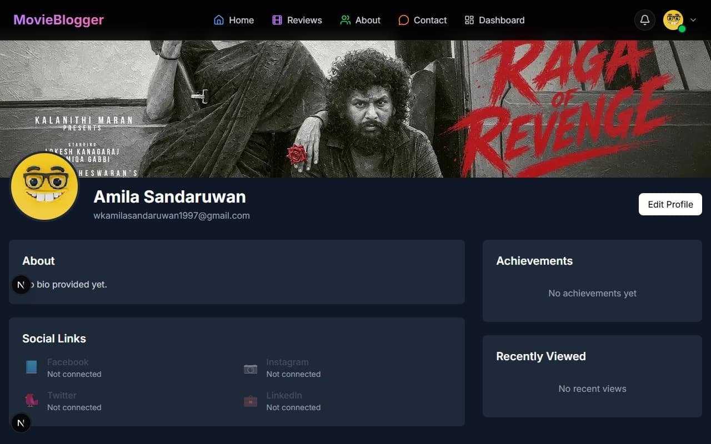Viewport: 711px width, 444px height.
Task: Open the Reviews nav item
Action: (297, 20)
